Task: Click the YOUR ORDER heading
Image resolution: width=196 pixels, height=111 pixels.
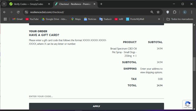Action: 38,31
